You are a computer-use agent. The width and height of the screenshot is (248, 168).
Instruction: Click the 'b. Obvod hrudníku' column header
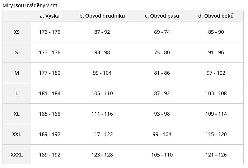[102, 16]
